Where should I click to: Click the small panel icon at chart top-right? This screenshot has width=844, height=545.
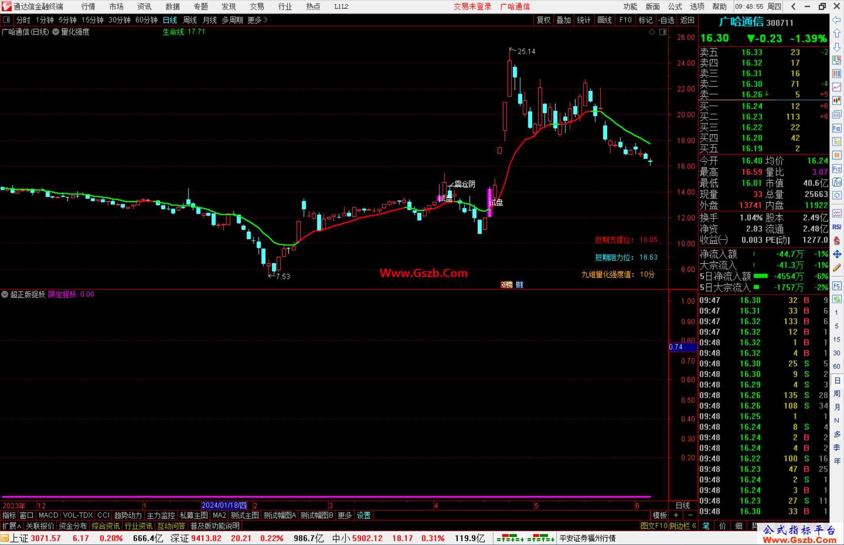coord(663,32)
